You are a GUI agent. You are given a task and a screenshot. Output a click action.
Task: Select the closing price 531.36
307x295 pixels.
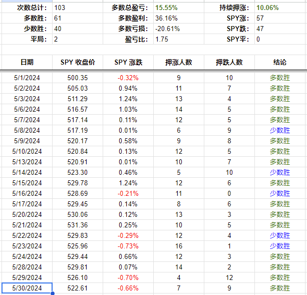point(78,225)
